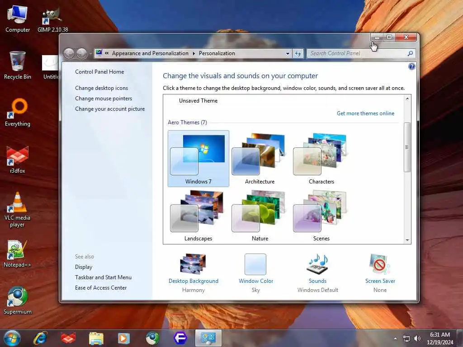Open the GIMP 2.10.38 desktop shortcut

tap(52, 19)
